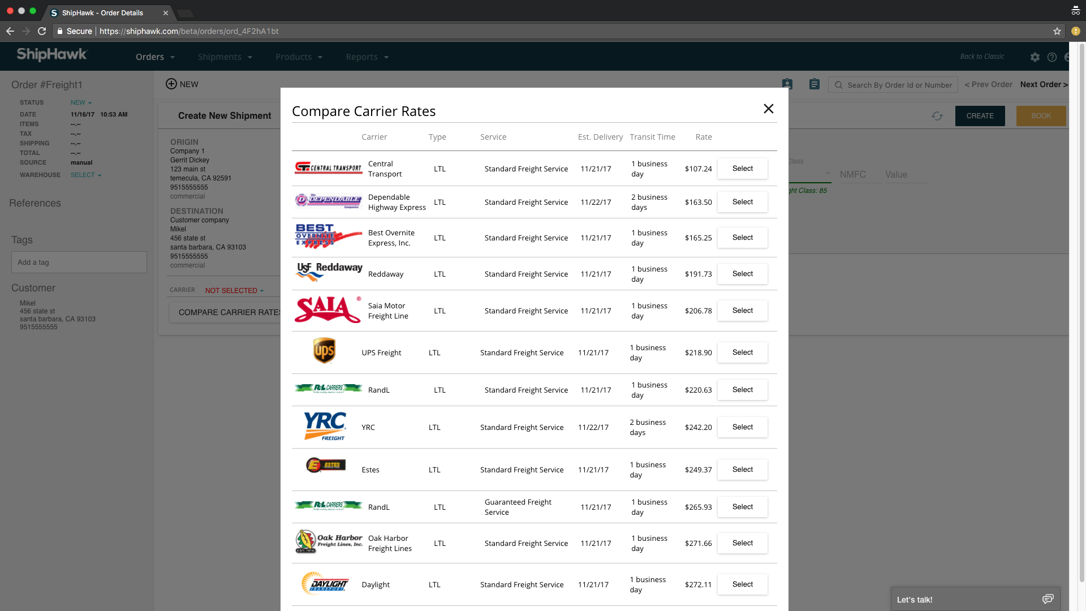Click the bookmark star in the address bar
This screenshot has height=611, width=1086.
click(x=1057, y=31)
